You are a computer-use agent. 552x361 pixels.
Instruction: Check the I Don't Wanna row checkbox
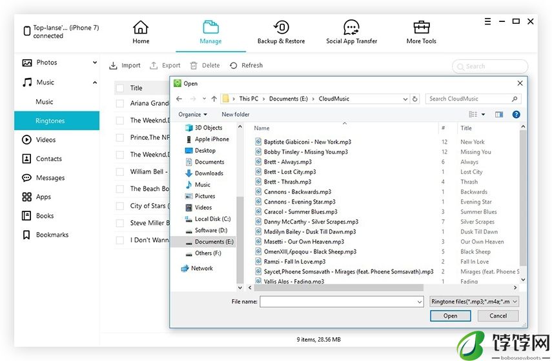pos(120,240)
